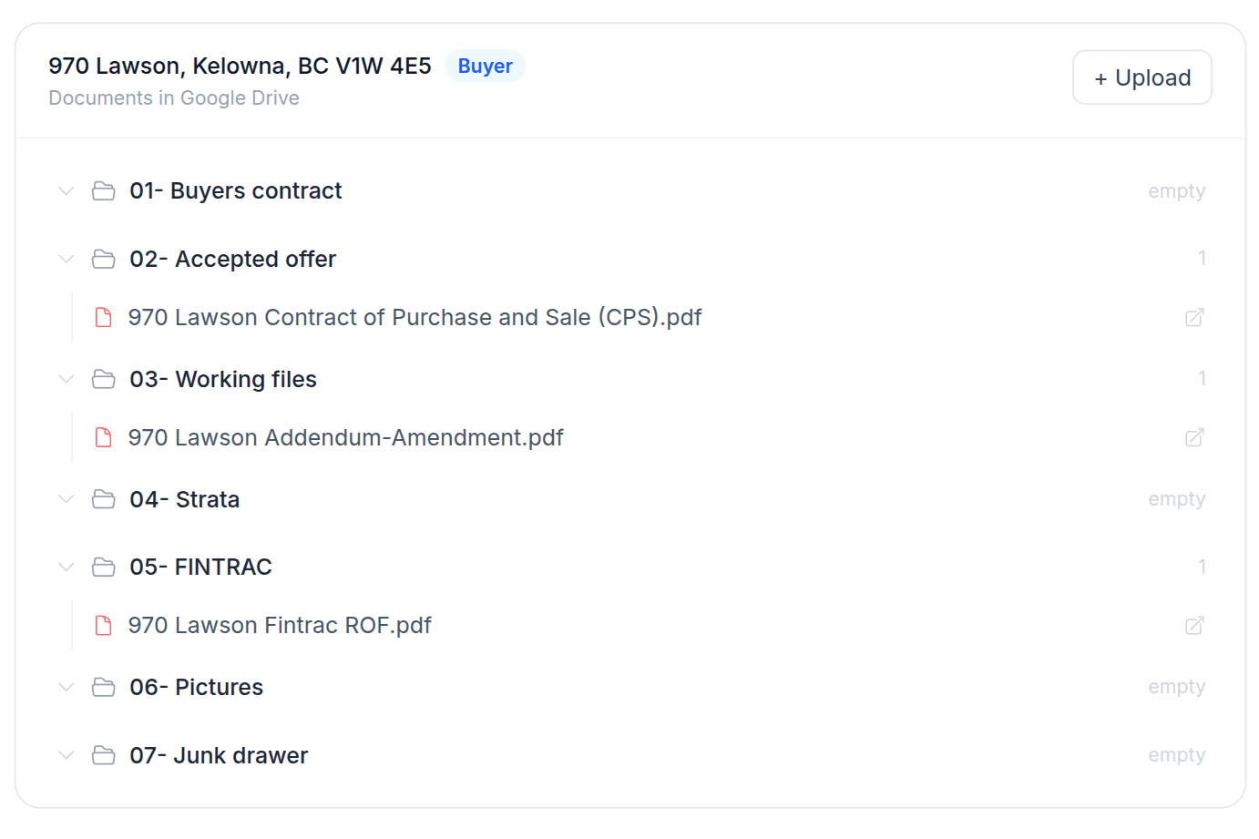Click the folder icon beside 07- Junk drawer
The image size is (1259, 839).
click(103, 754)
